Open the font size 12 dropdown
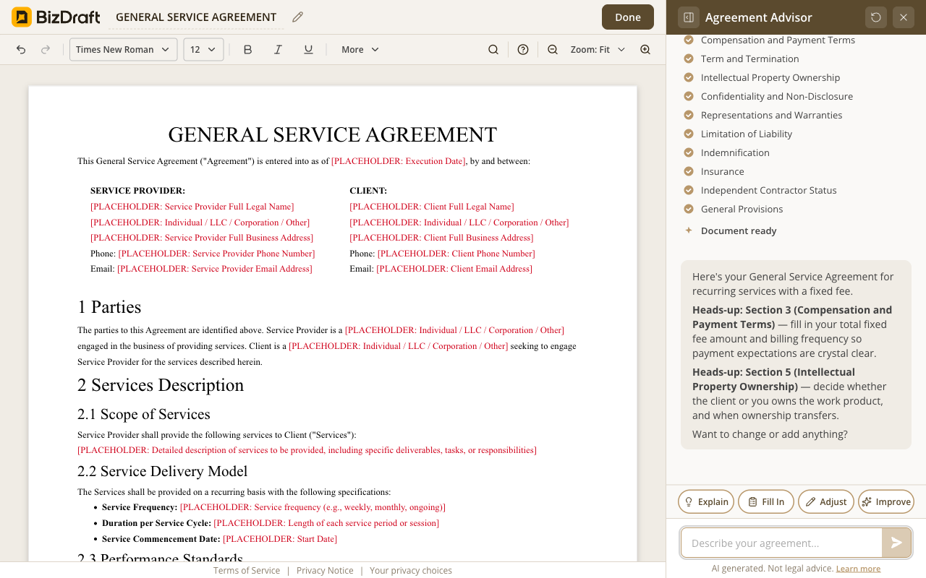Viewport: 926px width, 578px height. [x=203, y=49]
